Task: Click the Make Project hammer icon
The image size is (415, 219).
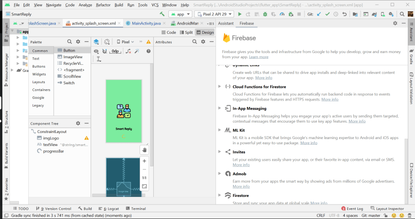Action: tap(162, 14)
